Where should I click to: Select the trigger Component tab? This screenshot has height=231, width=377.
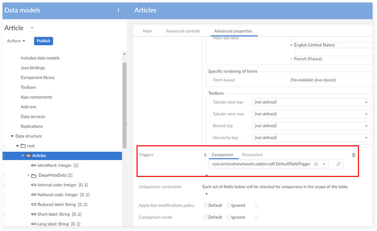[222, 155]
